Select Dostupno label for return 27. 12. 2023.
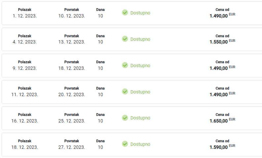262x158 pixels. click(140, 144)
